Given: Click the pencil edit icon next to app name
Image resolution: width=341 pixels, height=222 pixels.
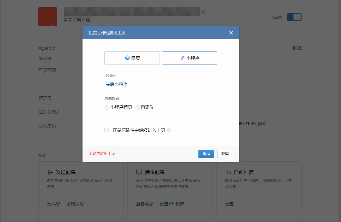Looking at the screenshot, I should click(x=203, y=11).
